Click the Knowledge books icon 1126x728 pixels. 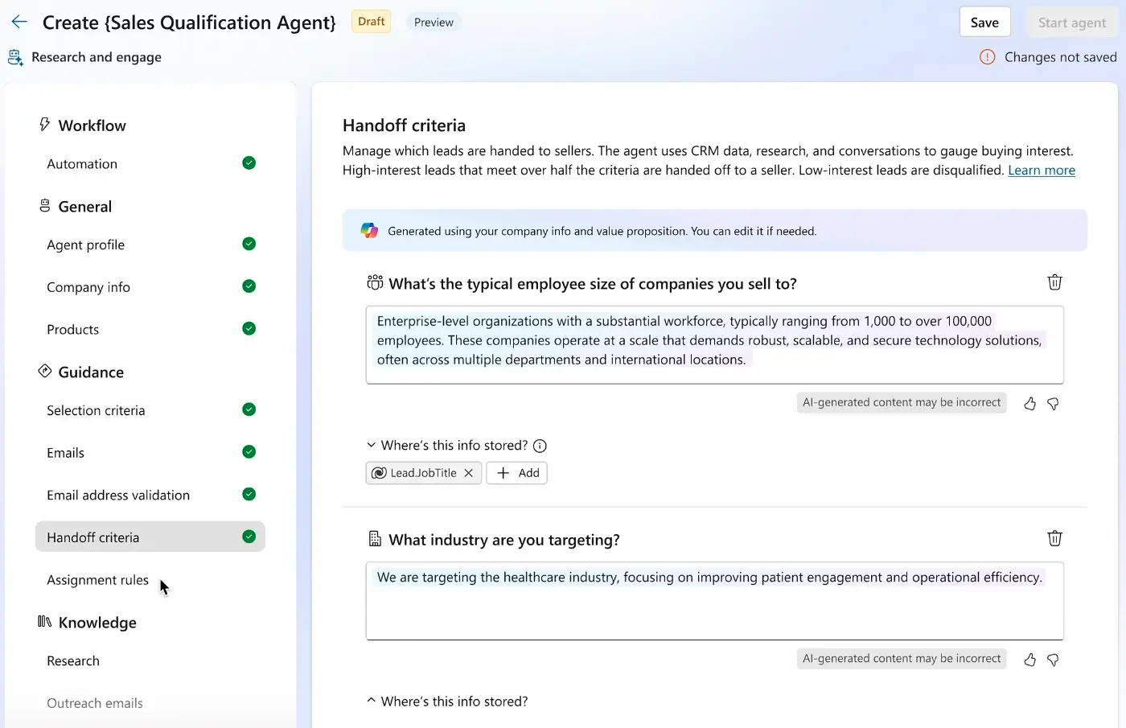click(x=45, y=622)
